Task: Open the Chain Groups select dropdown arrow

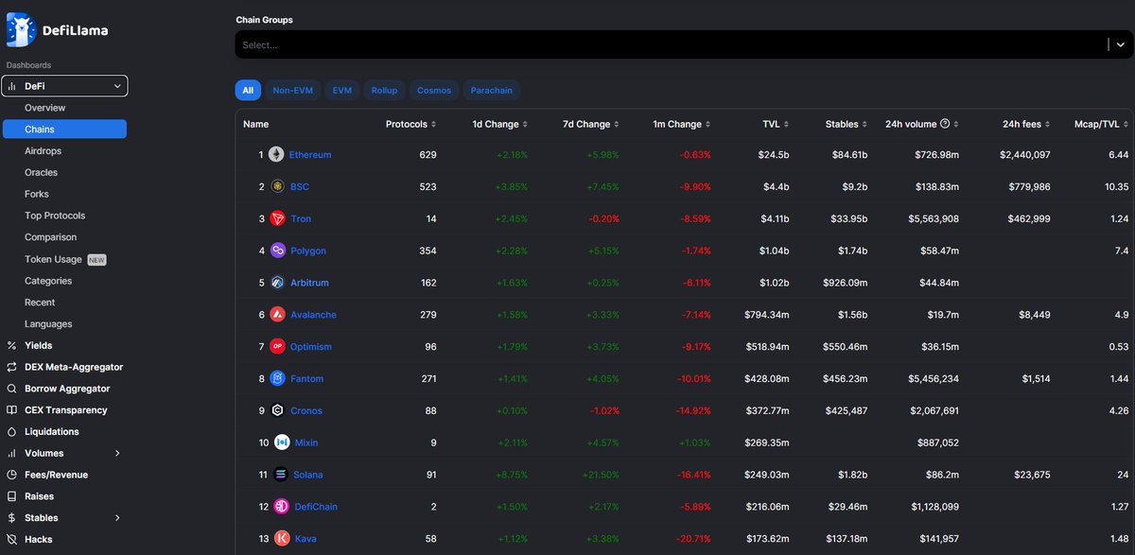Action: pos(1121,44)
